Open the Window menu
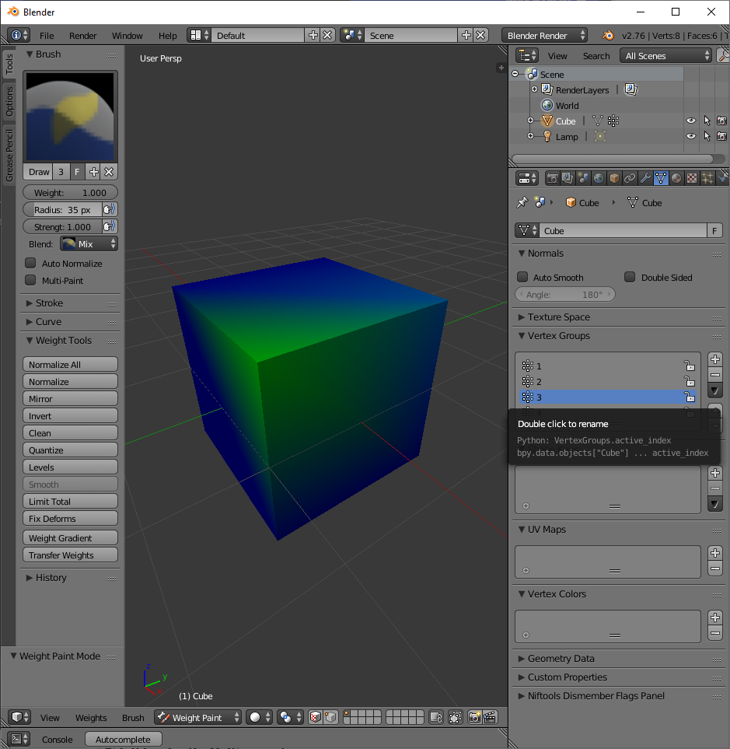The image size is (730, 749). (x=127, y=36)
